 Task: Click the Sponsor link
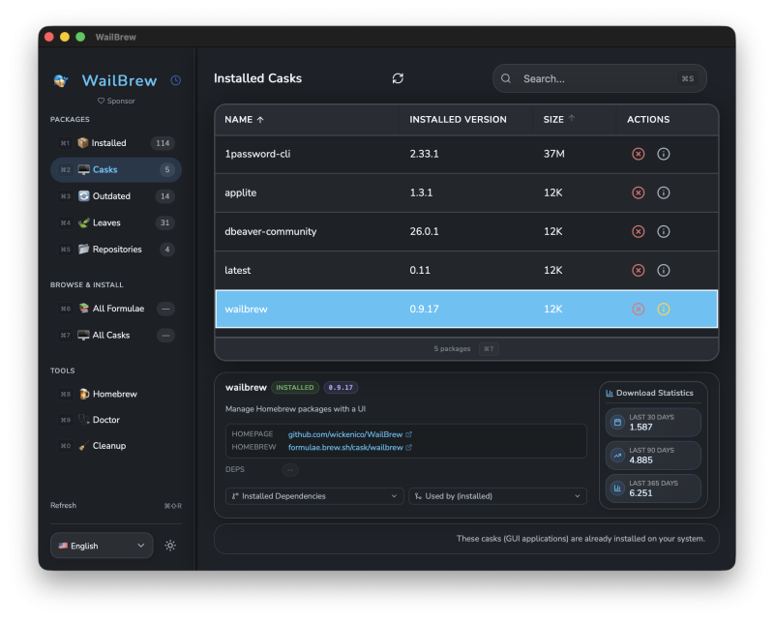pyautogui.click(x=116, y=101)
